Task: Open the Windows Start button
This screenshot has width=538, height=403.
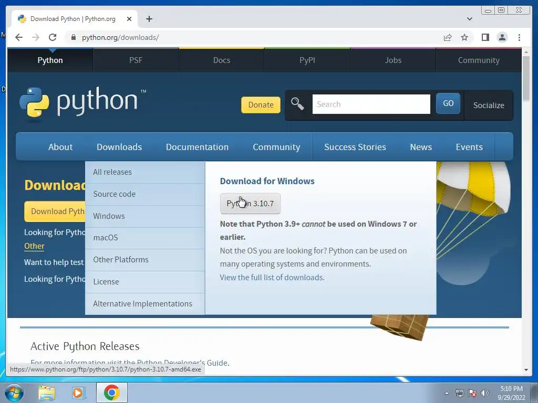Action: coord(14,393)
